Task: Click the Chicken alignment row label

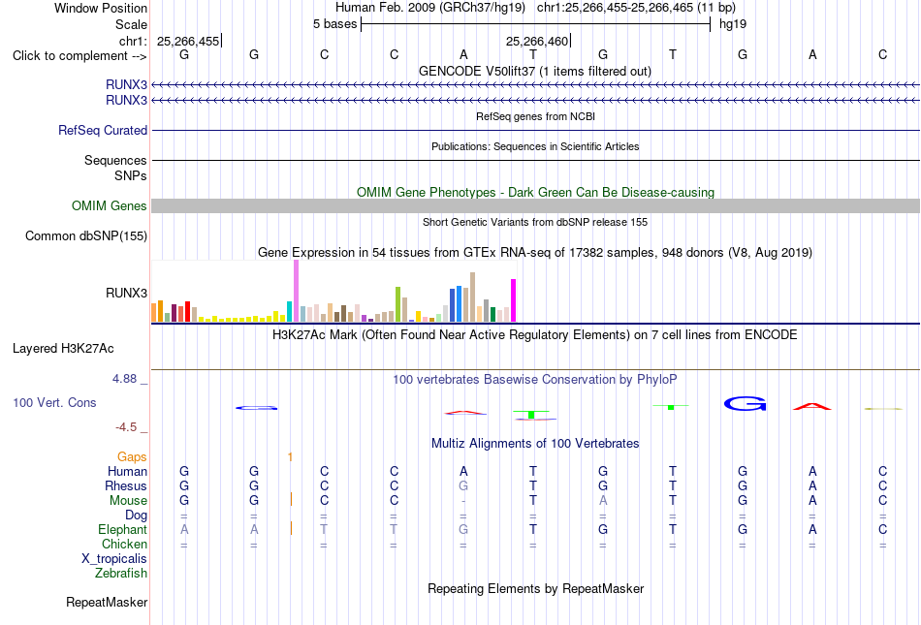Action: pyautogui.click(x=124, y=544)
